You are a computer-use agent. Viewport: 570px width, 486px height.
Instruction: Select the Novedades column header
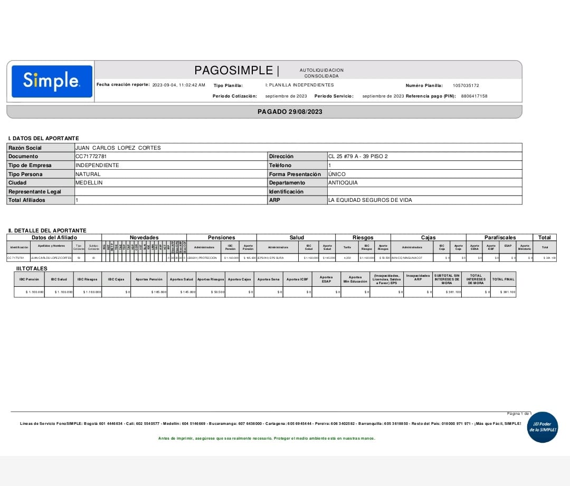(x=144, y=238)
